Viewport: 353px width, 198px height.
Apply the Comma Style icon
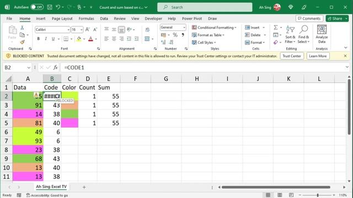tap(183, 35)
